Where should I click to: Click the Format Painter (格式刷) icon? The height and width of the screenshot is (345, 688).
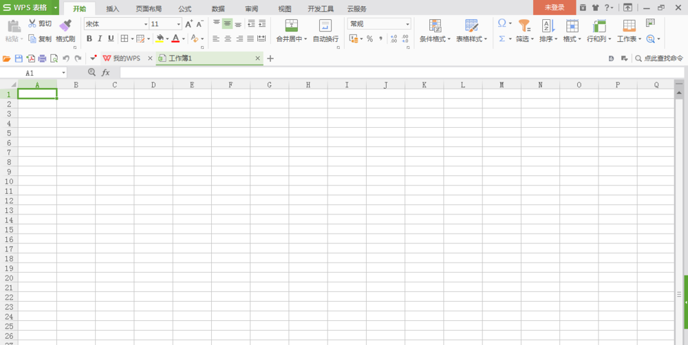tap(65, 26)
